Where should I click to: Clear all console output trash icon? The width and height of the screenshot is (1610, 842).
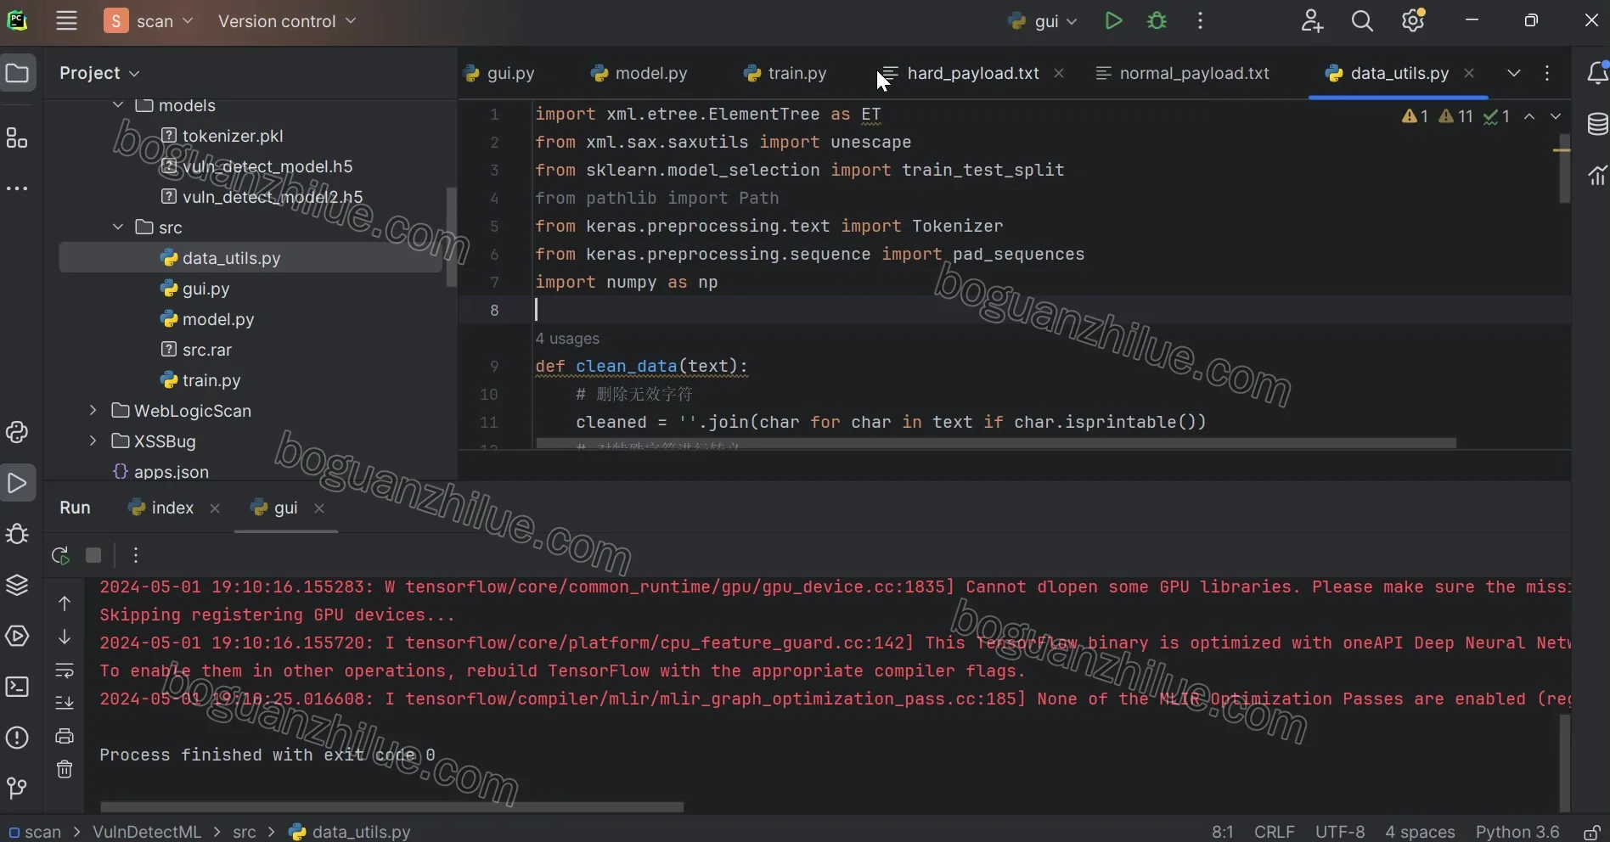pyautogui.click(x=65, y=770)
